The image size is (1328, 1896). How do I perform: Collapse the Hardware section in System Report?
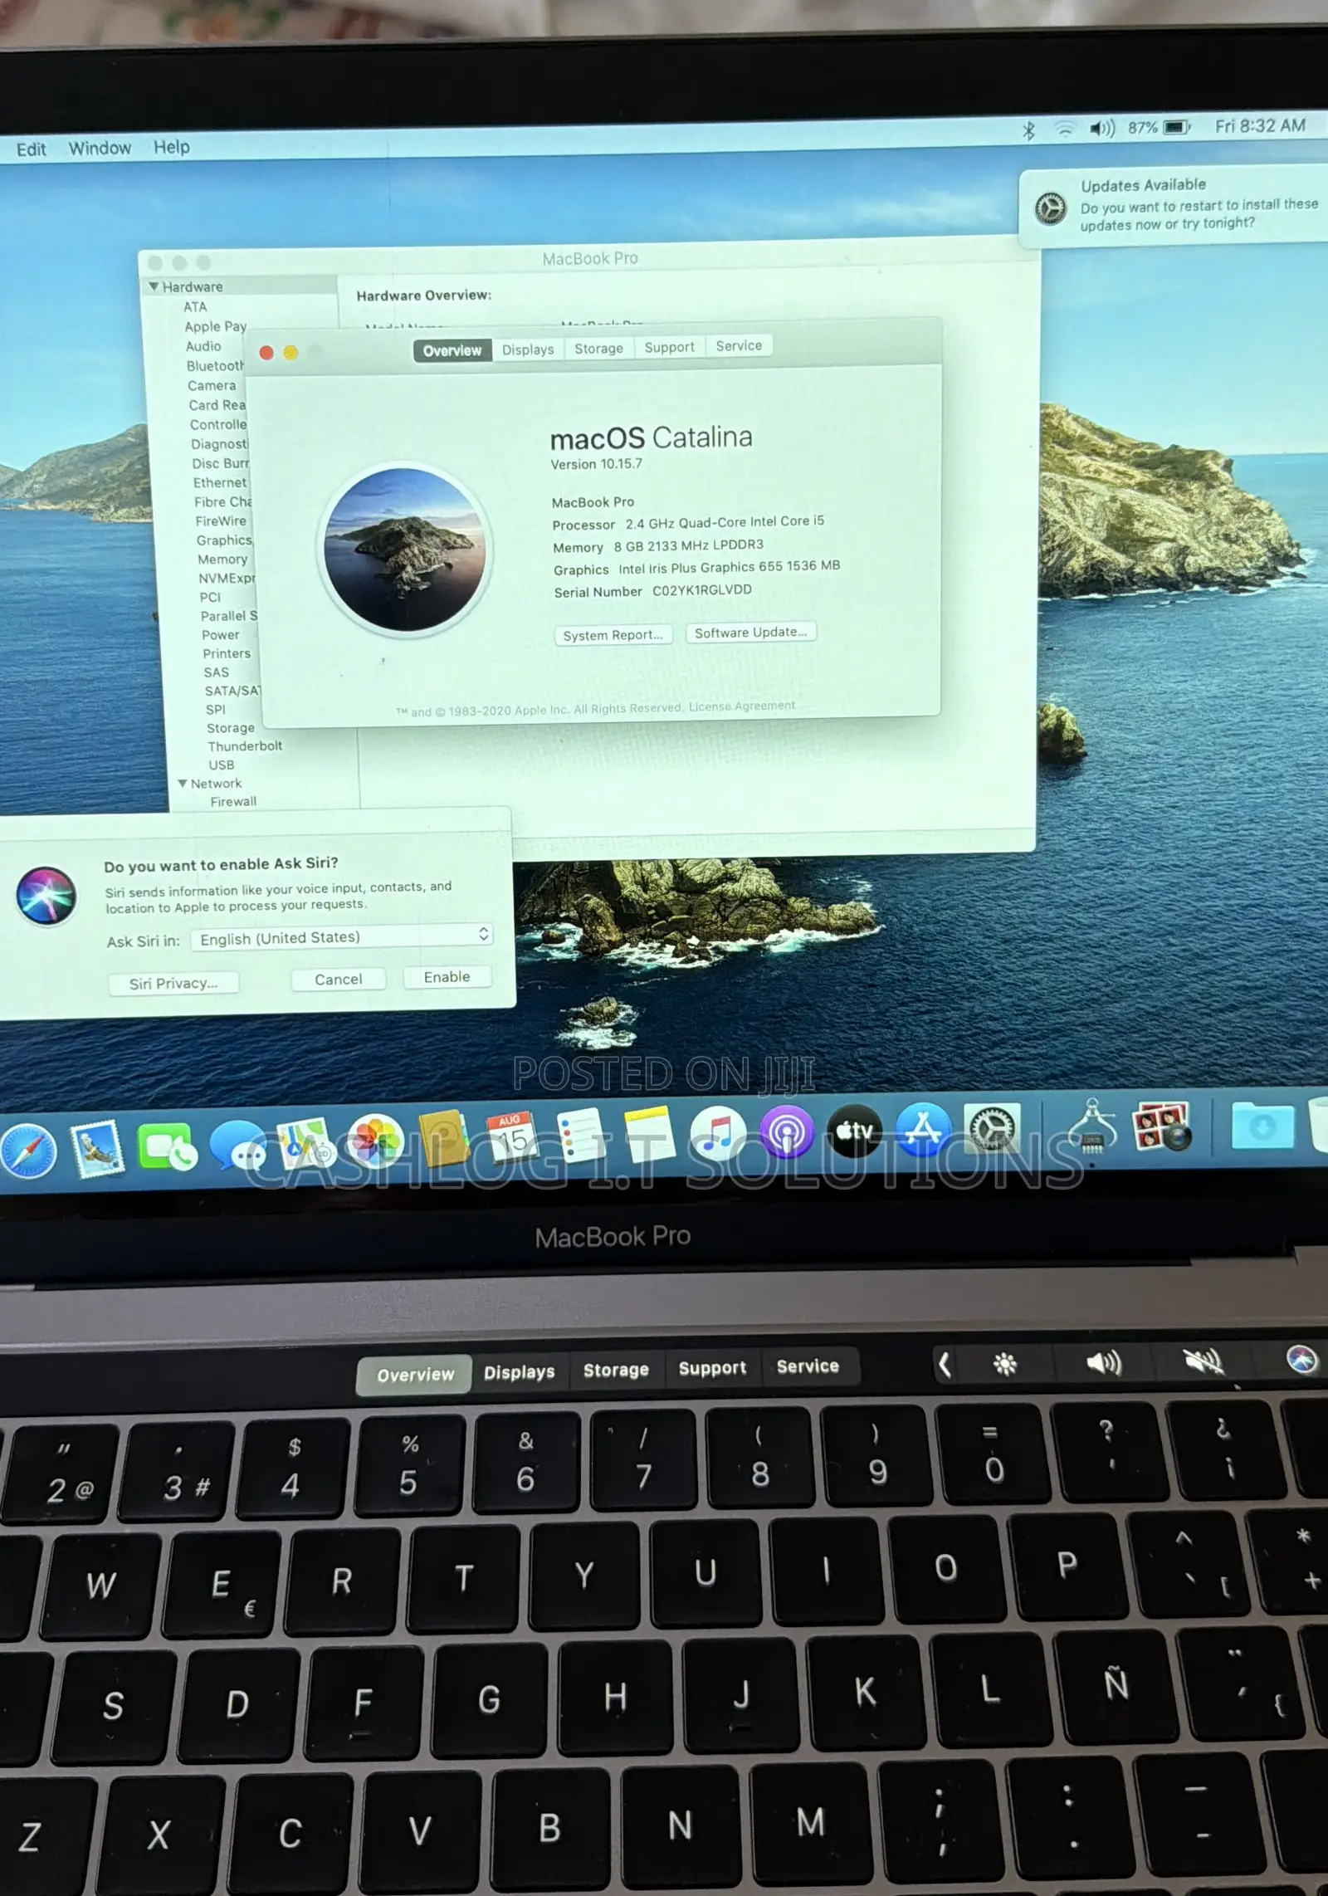(154, 286)
